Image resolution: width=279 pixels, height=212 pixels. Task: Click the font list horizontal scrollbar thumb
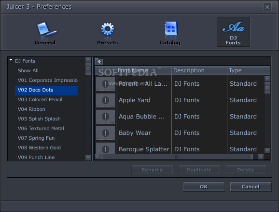[x=177, y=157]
